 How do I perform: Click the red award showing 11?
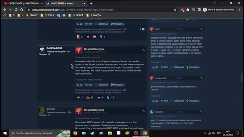pos(90,97)
